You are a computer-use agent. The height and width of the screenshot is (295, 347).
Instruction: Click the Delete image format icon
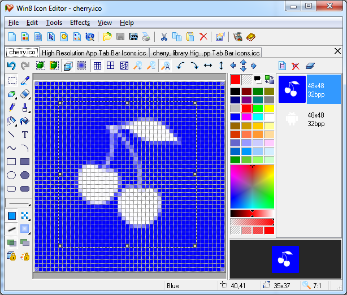(295, 66)
